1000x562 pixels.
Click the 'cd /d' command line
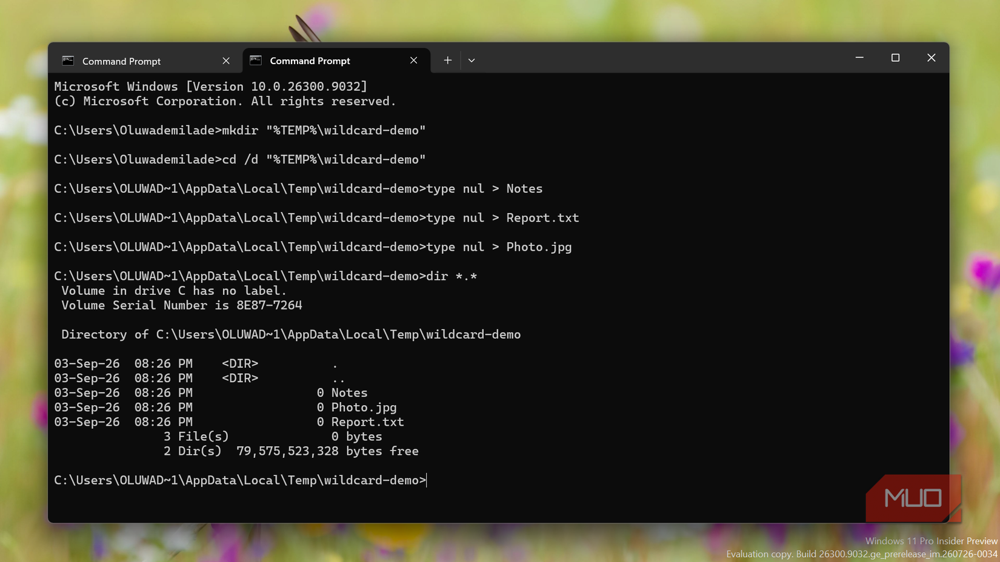tap(240, 159)
